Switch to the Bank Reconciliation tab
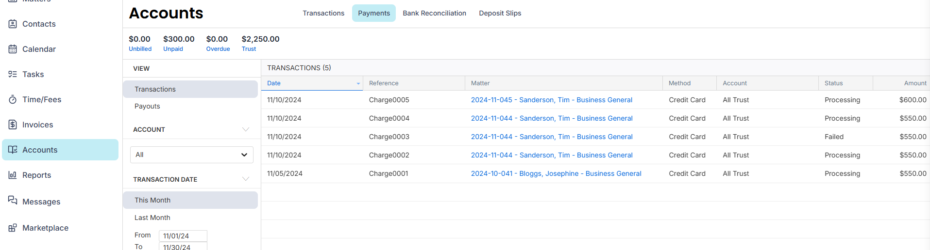The image size is (930, 250). tap(434, 13)
